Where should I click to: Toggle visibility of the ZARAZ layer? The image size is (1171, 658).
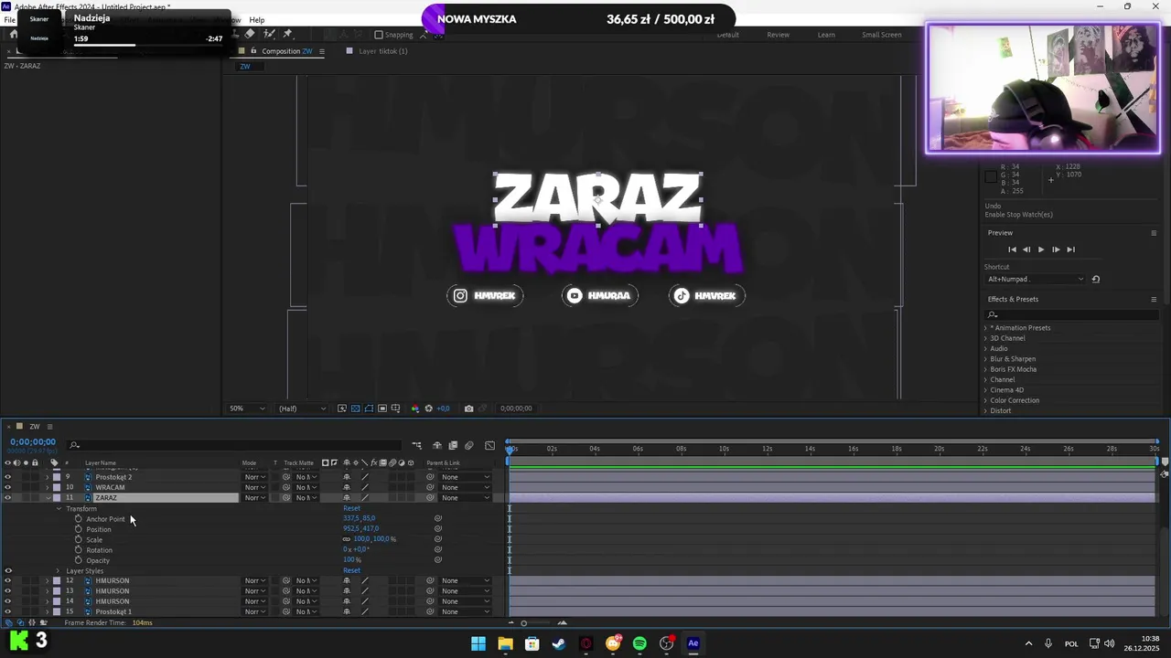click(x=8, y=498)
